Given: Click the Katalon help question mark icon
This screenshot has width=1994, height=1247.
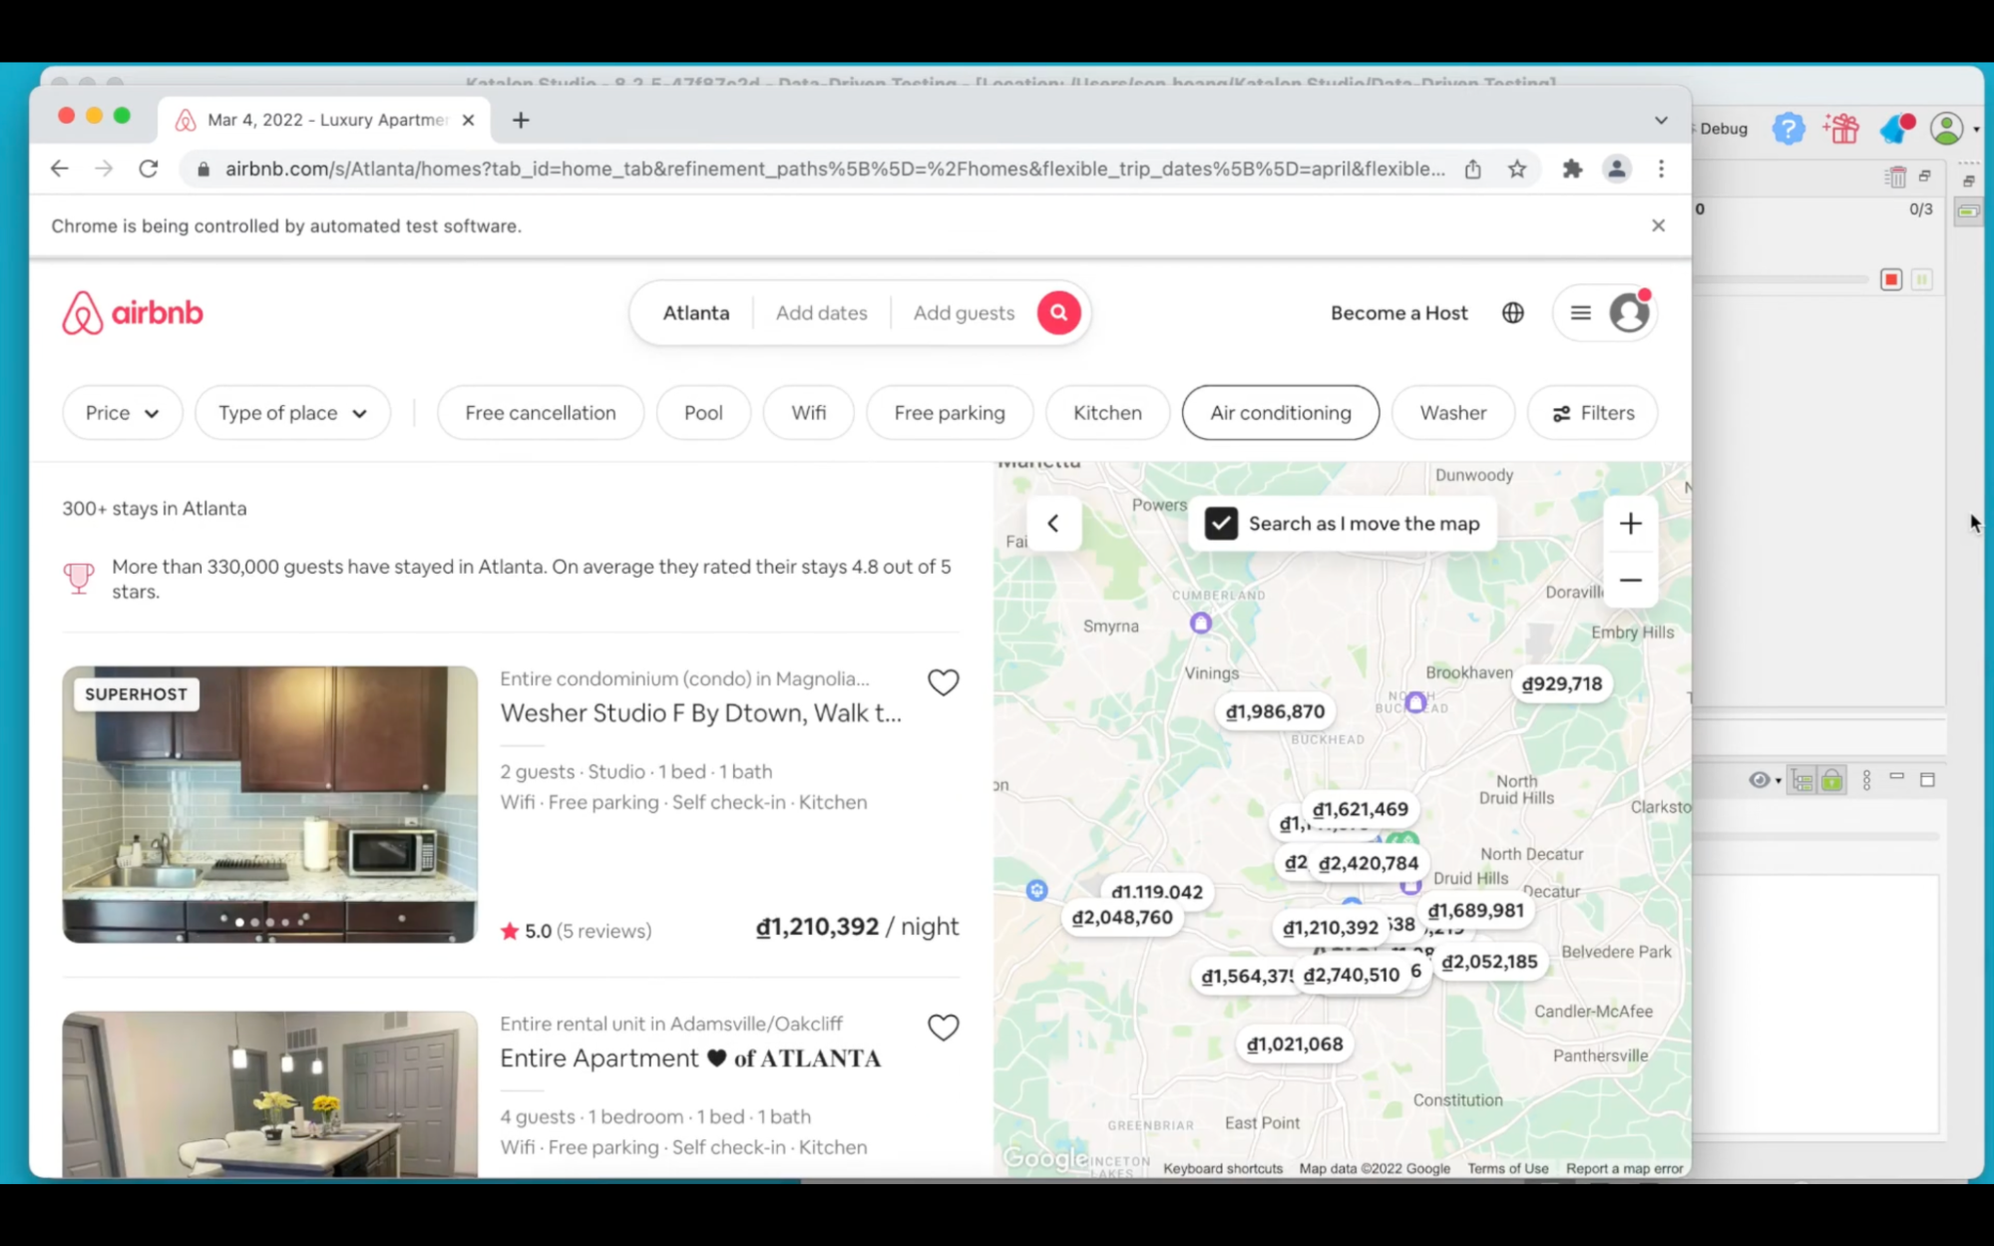Looking at the screenshot, I should (x=1789, y=128).
